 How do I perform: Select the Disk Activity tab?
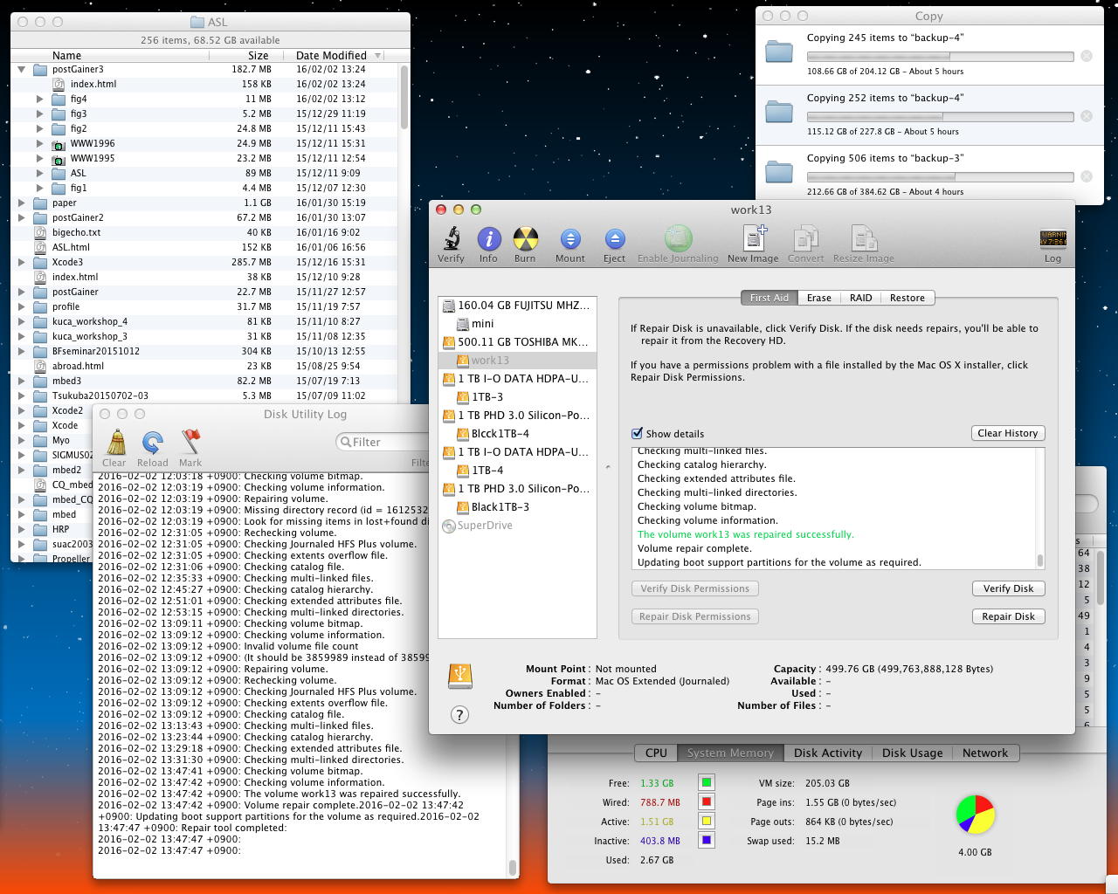pos(827,753)
